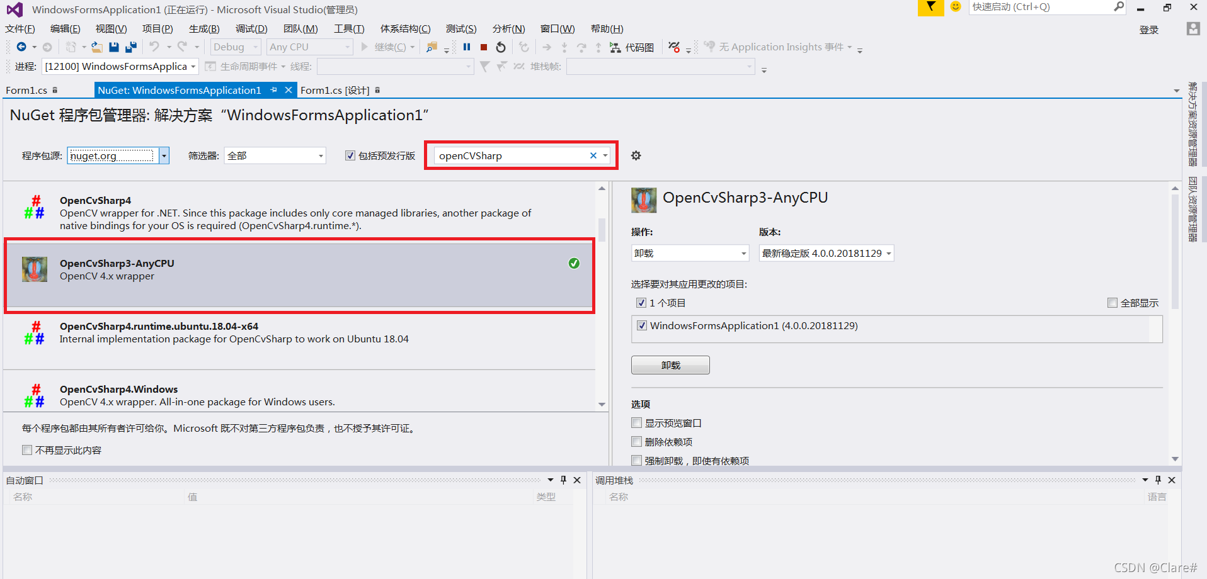Image resolution: width=1207 pixels, height=579 pixels.
Task: Toggle the 1 个项目 checkbox
Action: [x=641, y=303]
